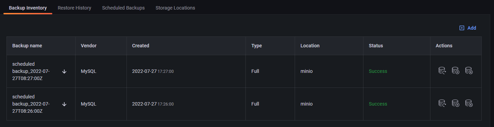This screenshot has width=494, height=127.
Task: Open the Scheduled Backups tab
Action: click(x=123, y=8)
